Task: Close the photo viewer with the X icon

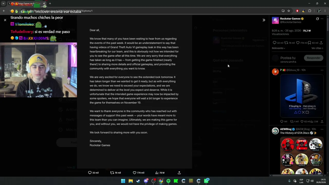Action: pyautogui.click(x=5, y=20)
